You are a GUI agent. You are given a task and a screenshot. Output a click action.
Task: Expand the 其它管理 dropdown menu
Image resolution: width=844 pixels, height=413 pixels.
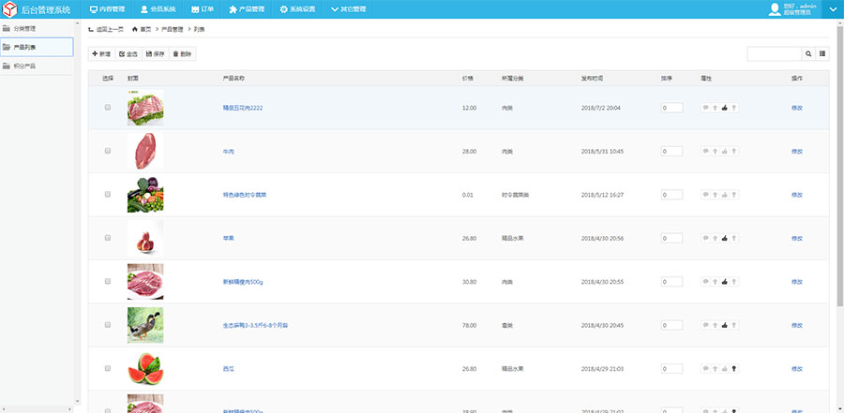coord(348,9)
